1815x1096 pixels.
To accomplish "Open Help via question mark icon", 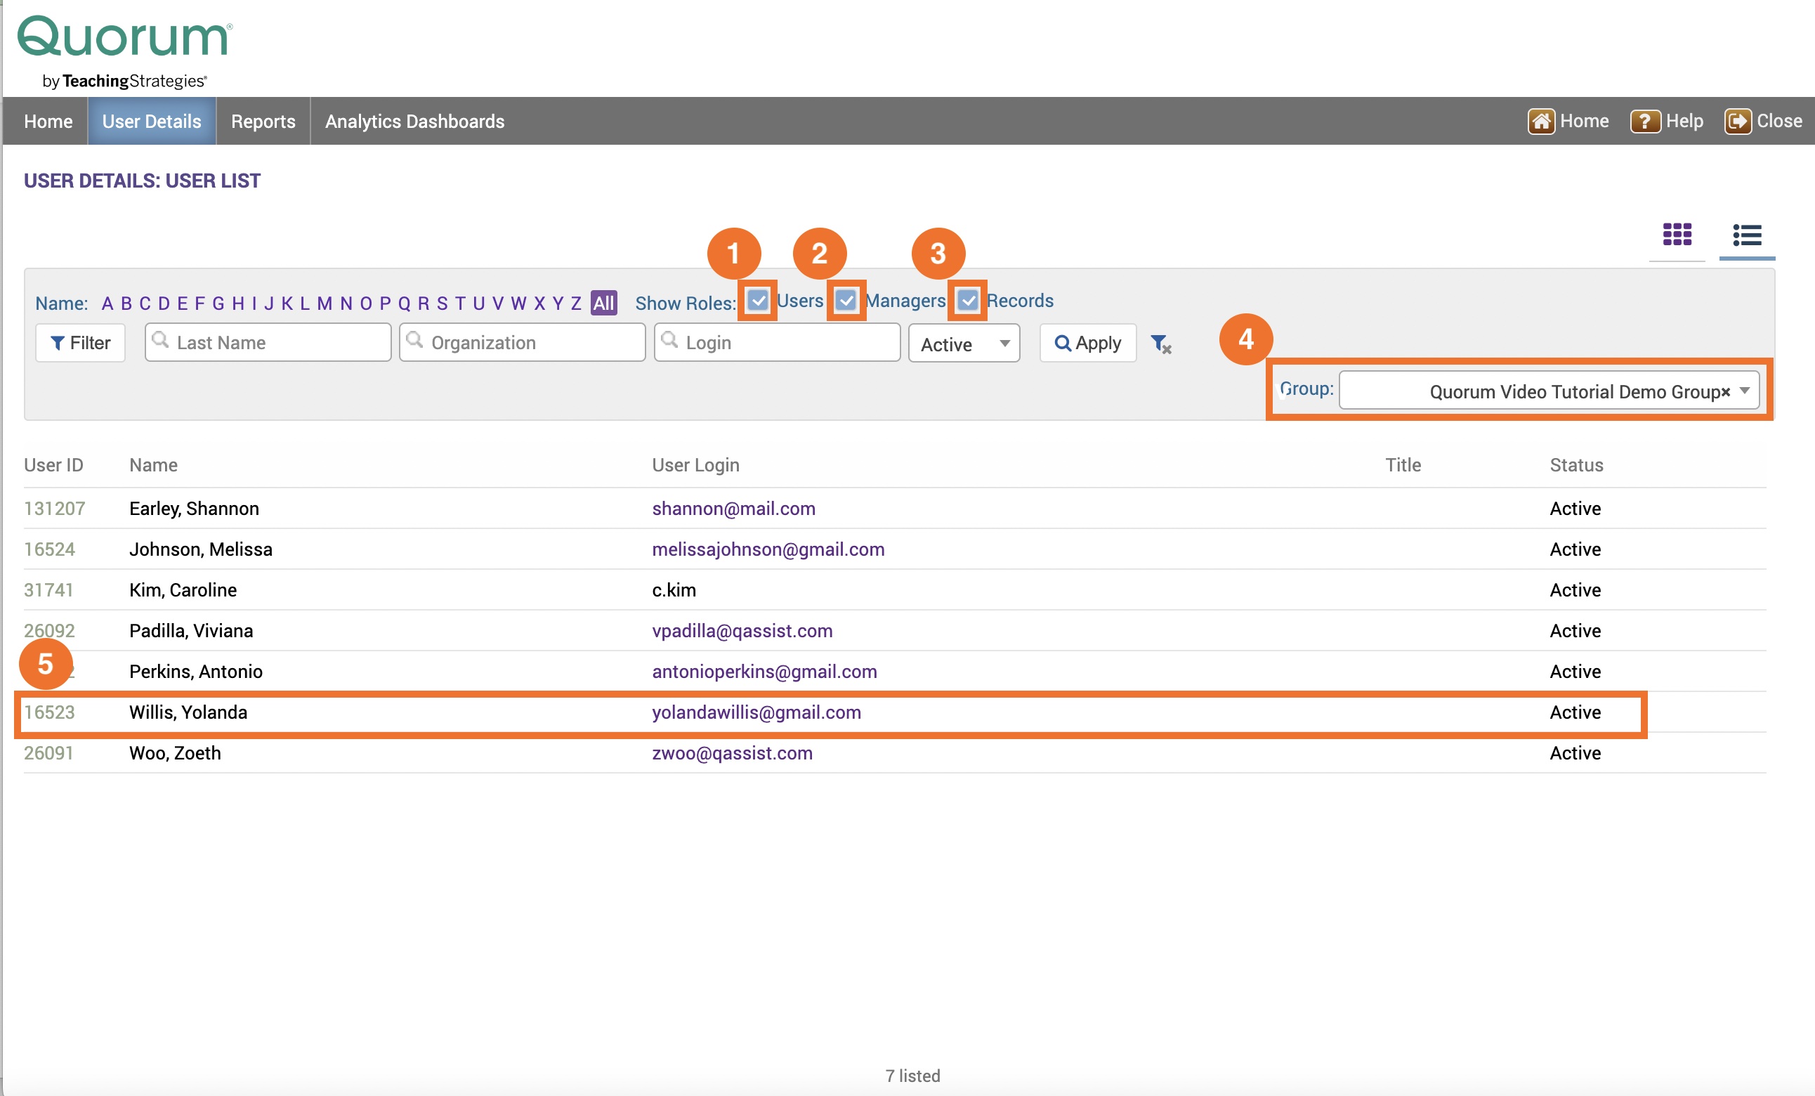I will [x=1644, y=122].
